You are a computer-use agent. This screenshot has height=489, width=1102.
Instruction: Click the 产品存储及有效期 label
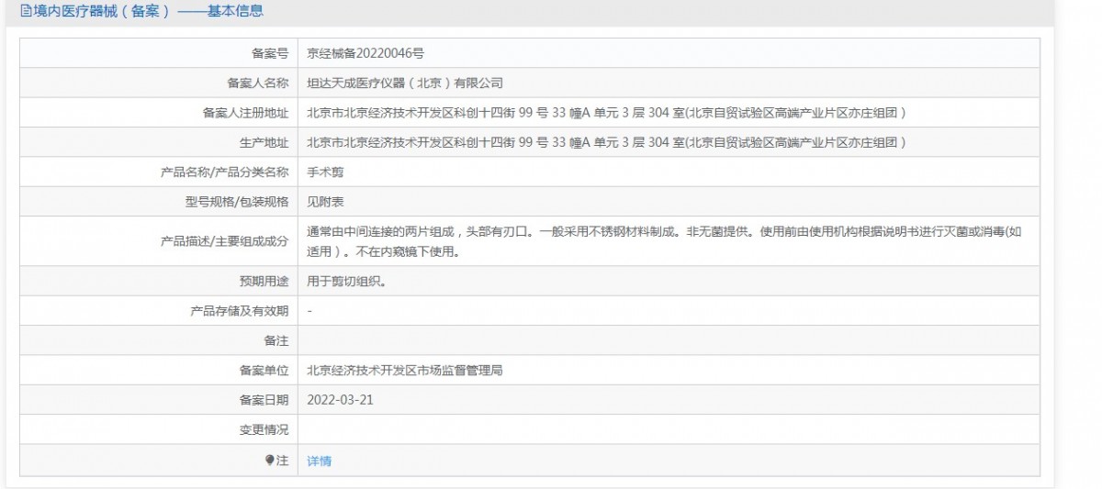coord(240,311)
